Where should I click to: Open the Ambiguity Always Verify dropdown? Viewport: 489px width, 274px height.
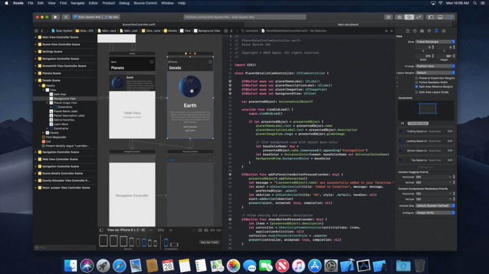click(435, 213)
